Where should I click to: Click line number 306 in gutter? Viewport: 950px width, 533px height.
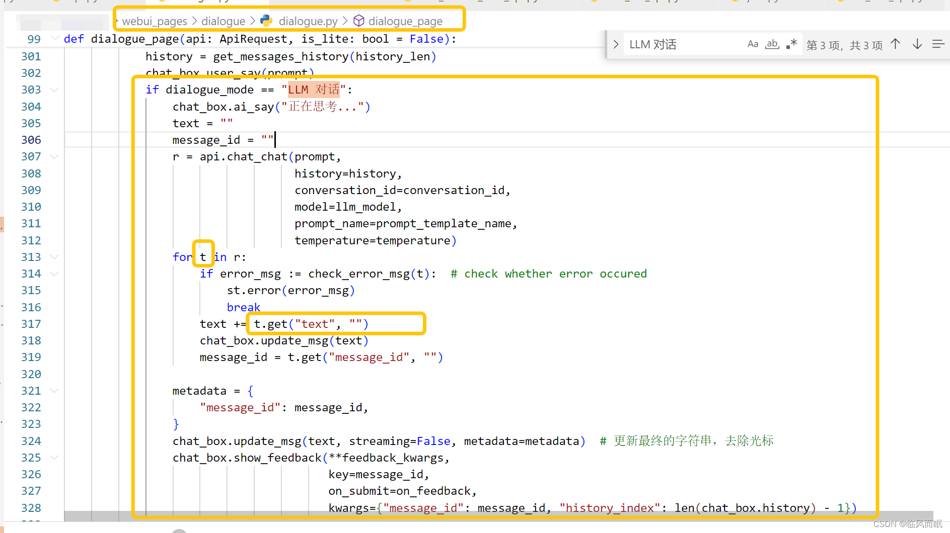31,140
